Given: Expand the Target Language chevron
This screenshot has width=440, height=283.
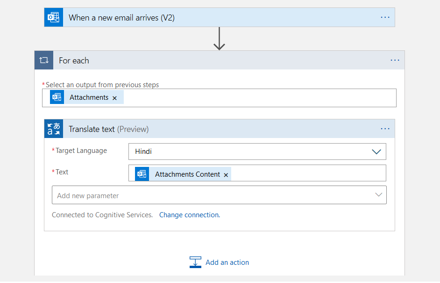Looking at the screenshot, I should coord(376,152).
